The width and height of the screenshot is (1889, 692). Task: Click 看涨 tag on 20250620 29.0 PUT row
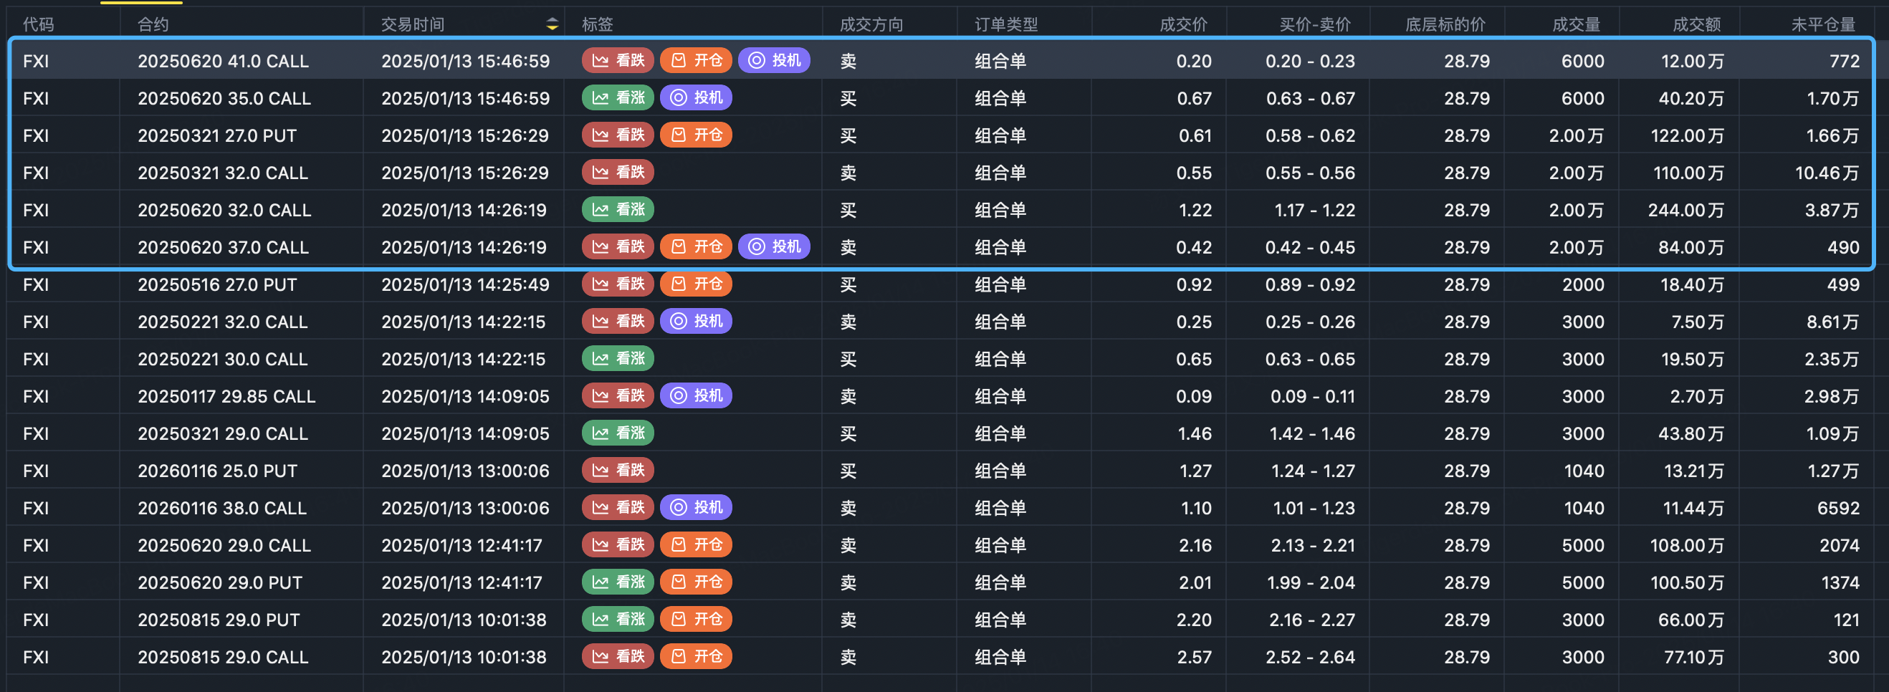[618, 582]
